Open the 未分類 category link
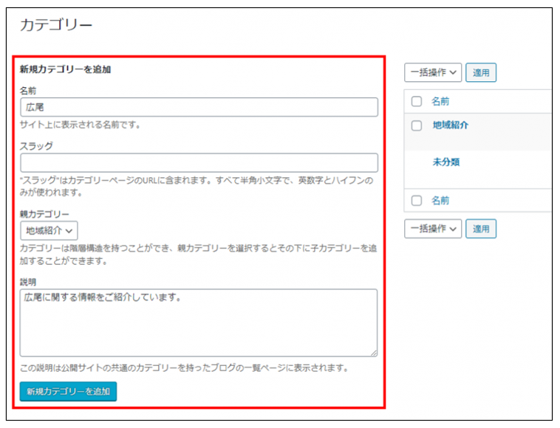The image size is (560, 428). tap(445, 162)
